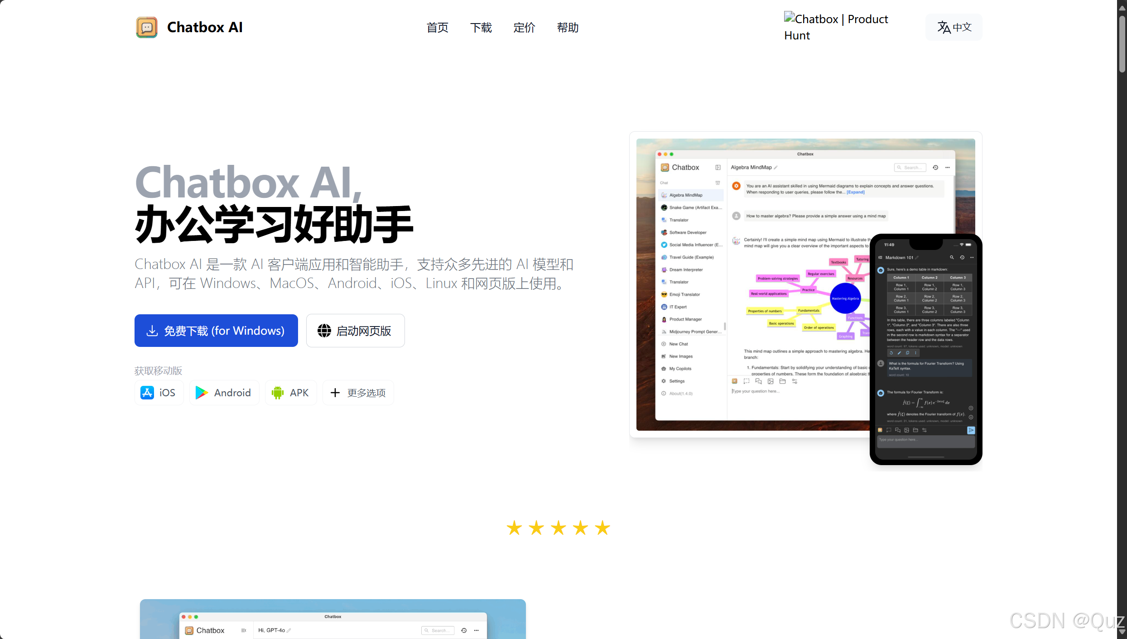The width and height of the screenshot is (1127, 639).
Task: Click the Chatbox AI logo icon
Action: point(146,27)
